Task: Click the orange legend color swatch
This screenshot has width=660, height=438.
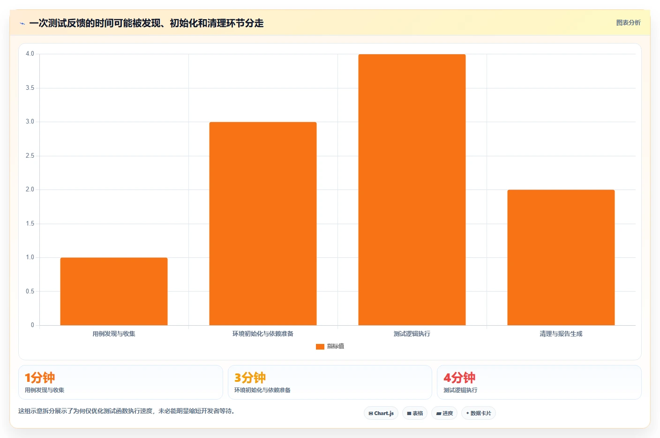Action: pyautogui.click(x=320, y=347)
